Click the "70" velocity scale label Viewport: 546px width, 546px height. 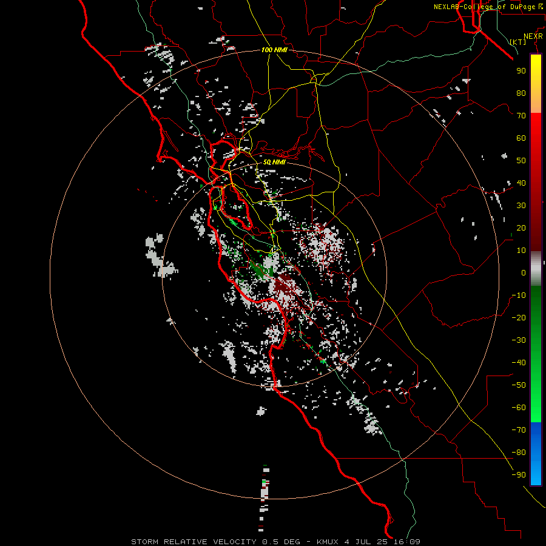pyautogui.click(x=521, y=116)
